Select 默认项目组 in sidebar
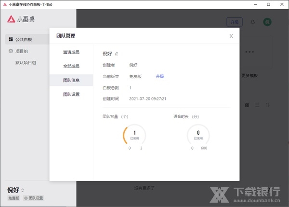The width and height of the screenshot is (289, 207). (x=26, y=63)
